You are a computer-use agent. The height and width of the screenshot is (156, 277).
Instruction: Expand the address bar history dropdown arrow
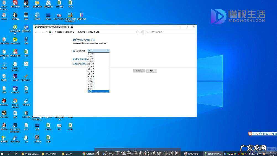pyautogui.click(x=137, y=32)
